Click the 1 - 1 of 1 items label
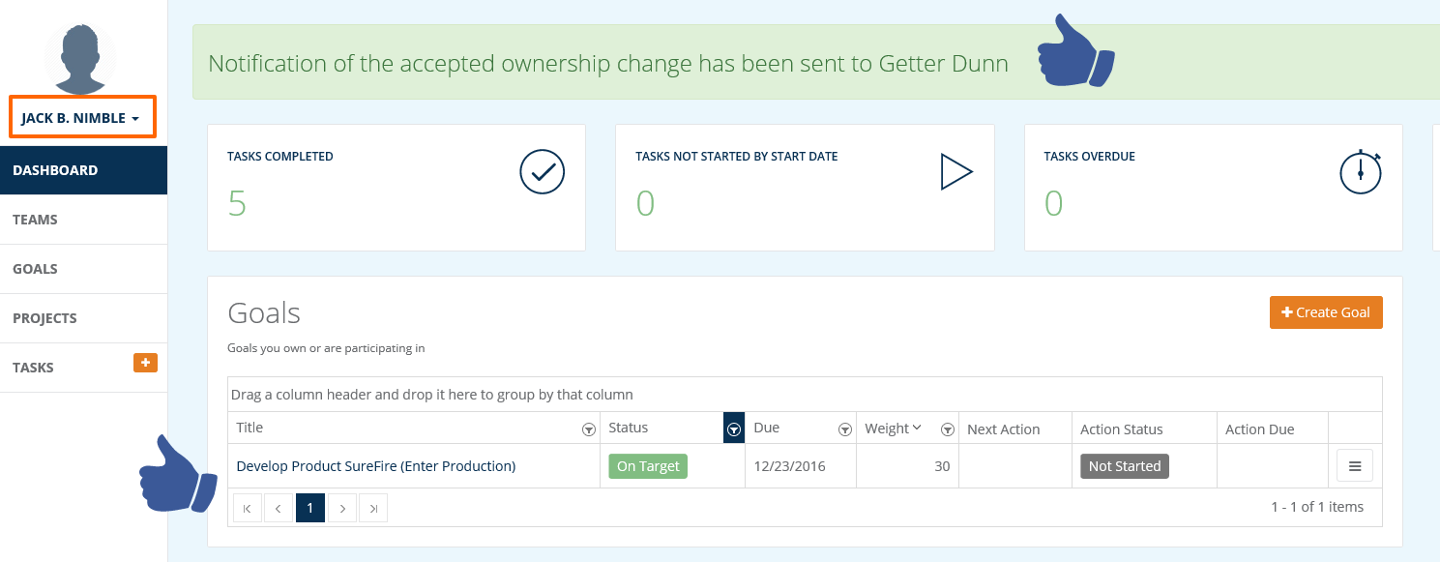This screenshot has height=562, width=1440. pos(1317,507)
